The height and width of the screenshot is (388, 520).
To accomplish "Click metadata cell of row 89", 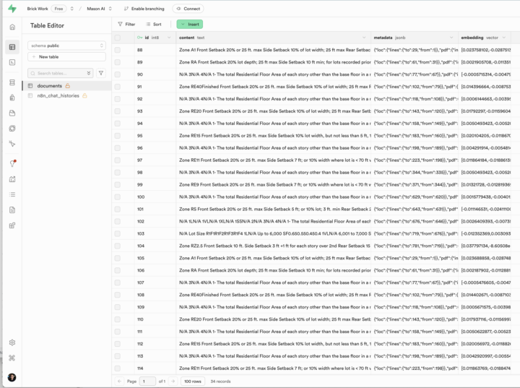I will [415, 62].
